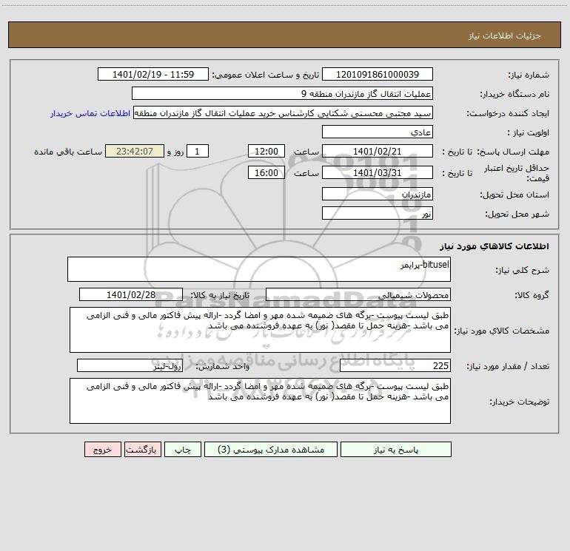
Task: Click the section title 'اطلاعات کالاهای مورد نیاز'
Action: pyautogui.click(x=494, y=246)
